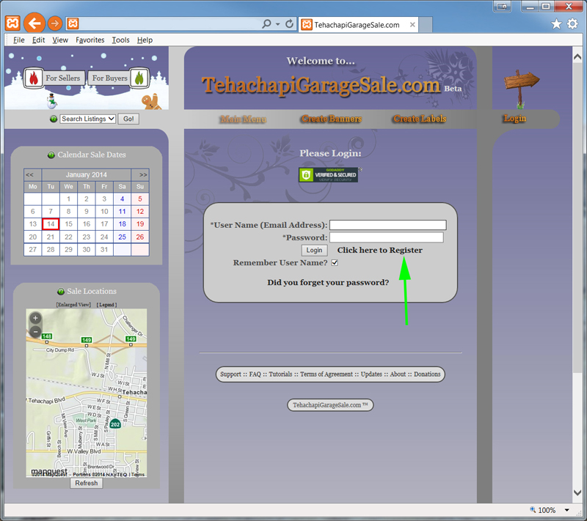Image resolution: width=587 pixels, height=521 pixels.
Task: Zoom out on the map with minus button
Action: tap(35, 331)
